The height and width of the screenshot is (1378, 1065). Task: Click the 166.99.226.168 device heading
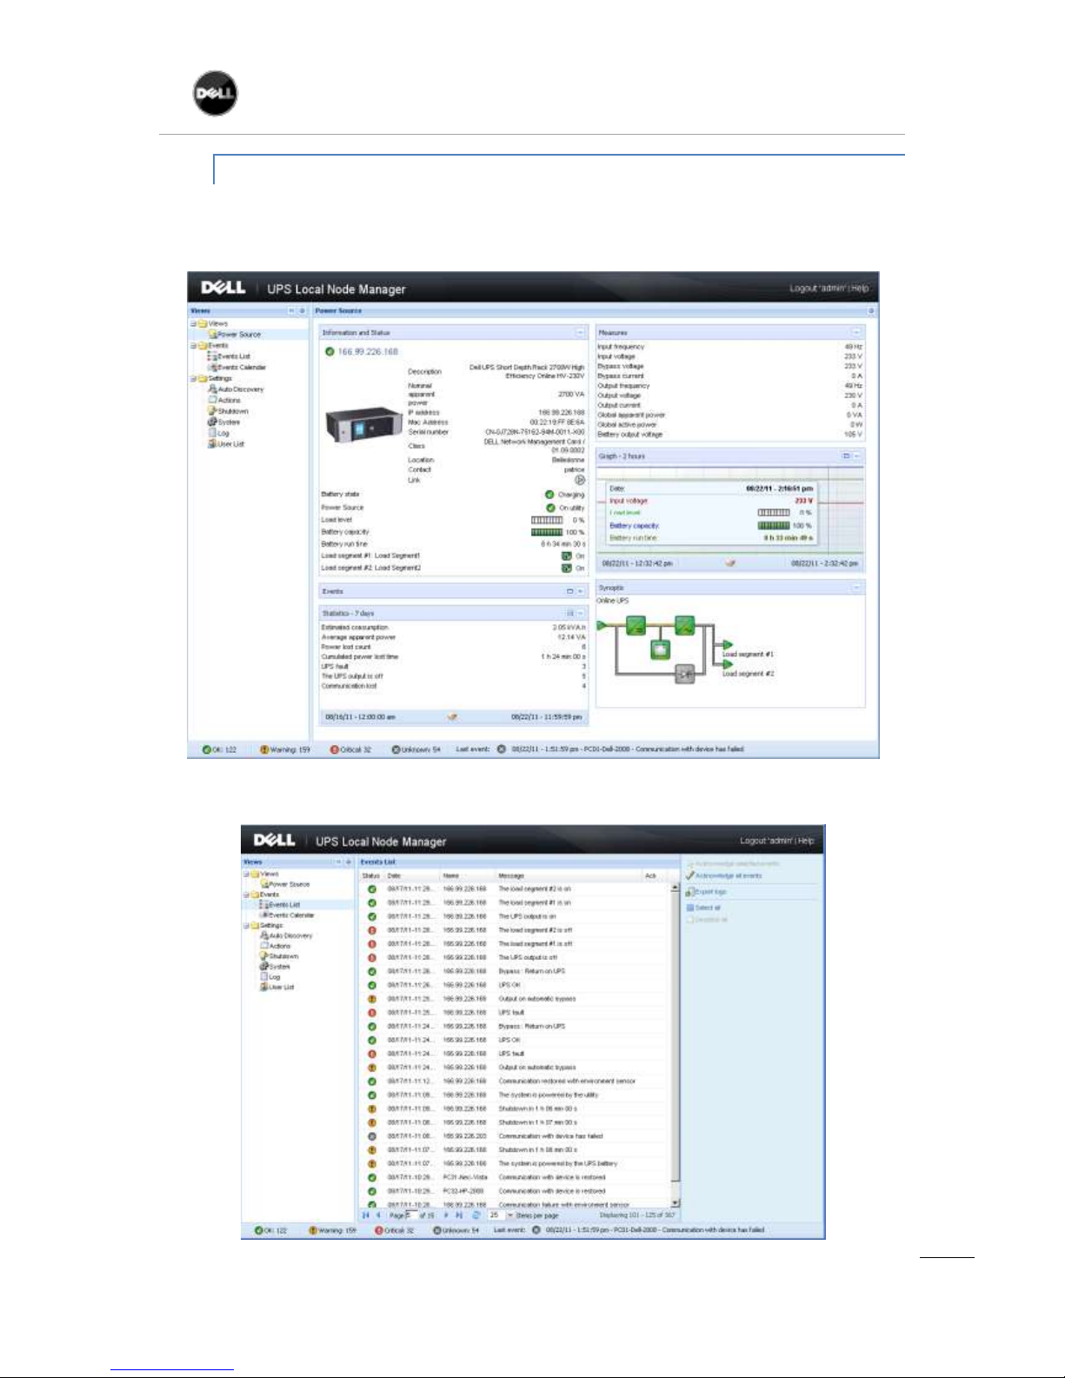click(368, 352)
